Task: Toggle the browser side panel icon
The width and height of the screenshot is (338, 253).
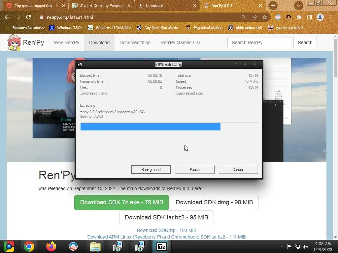Action: tap(310, 17)
